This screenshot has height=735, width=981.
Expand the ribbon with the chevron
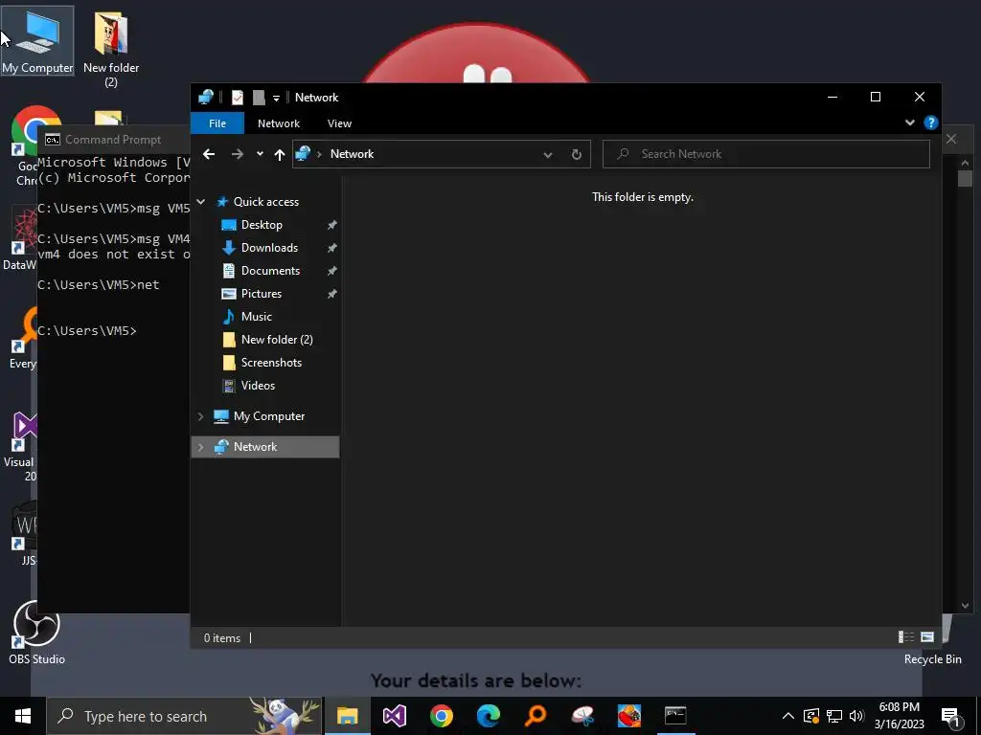[x=910, y=122]
